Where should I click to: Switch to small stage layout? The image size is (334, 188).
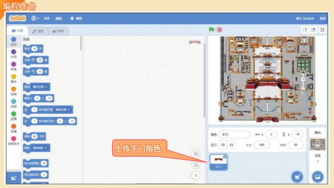(x=305, y=30)
